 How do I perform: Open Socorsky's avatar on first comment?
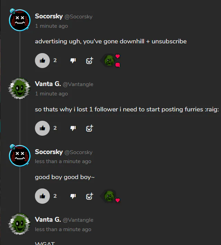coord(20,20)
